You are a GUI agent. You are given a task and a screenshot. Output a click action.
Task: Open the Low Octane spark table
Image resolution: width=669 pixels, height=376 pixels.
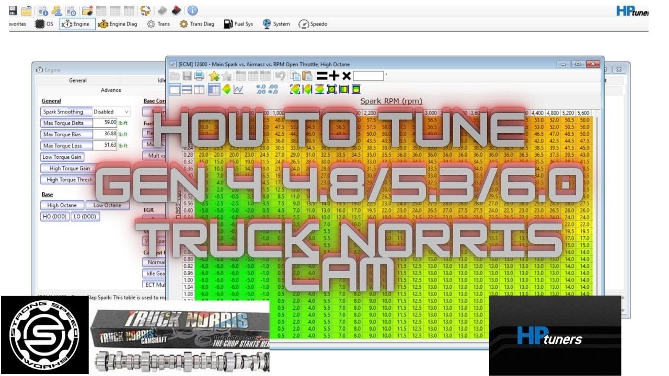(107, 205)
